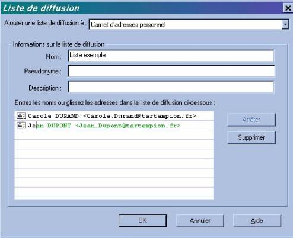Click the Ajouter une liste de diffusion label
This screenshot has height=238, width=293.
[46, 23]
